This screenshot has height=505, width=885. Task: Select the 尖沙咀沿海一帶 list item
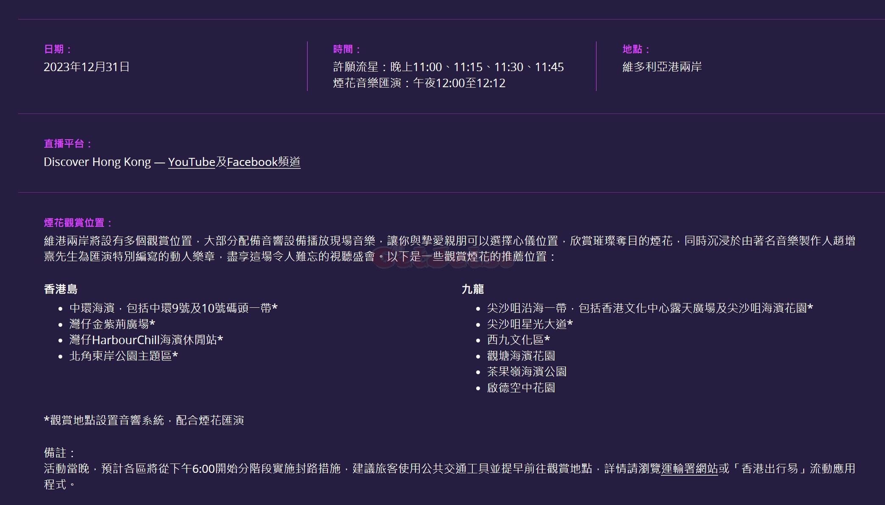[x=650, y=308]
